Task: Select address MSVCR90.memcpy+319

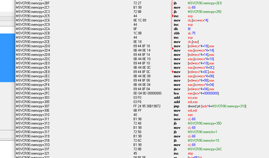Action: (33, 136)
